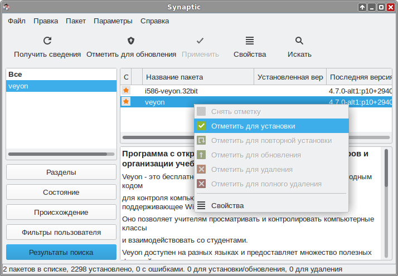Click the description pane vertical scrollbar

click(x=386, y=203)
